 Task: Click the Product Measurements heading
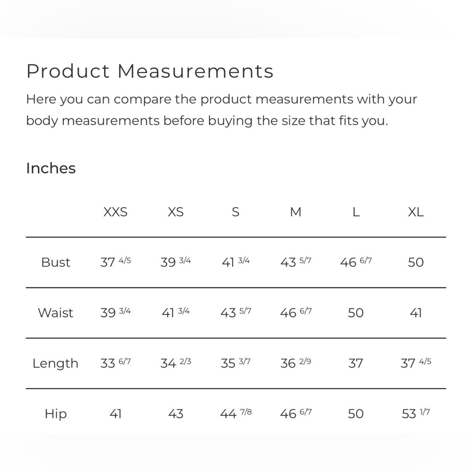[x=150, y=71]
